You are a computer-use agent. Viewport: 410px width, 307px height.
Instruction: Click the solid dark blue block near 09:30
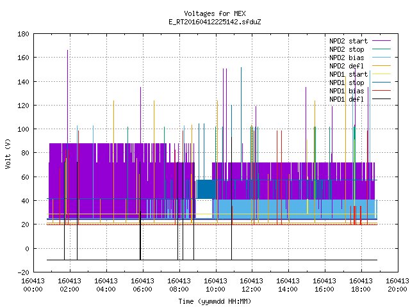click(205, 189)
